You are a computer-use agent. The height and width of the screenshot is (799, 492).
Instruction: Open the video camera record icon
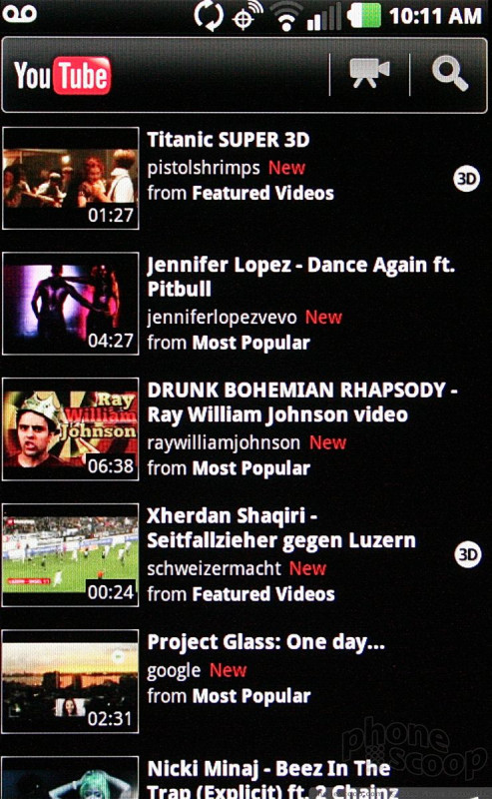click(370, 73)
